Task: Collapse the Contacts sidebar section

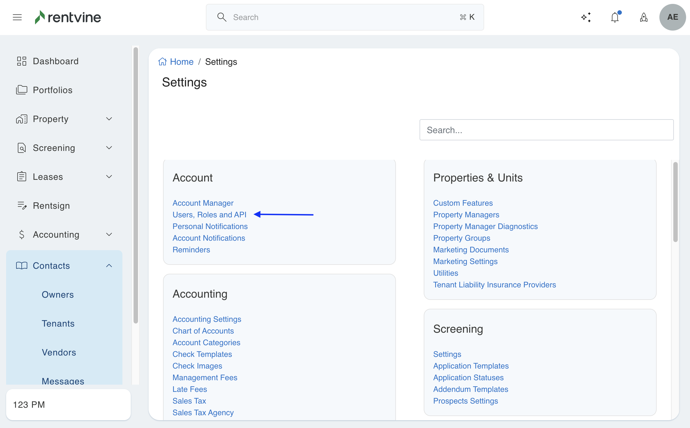Action: tap(109, 265)
